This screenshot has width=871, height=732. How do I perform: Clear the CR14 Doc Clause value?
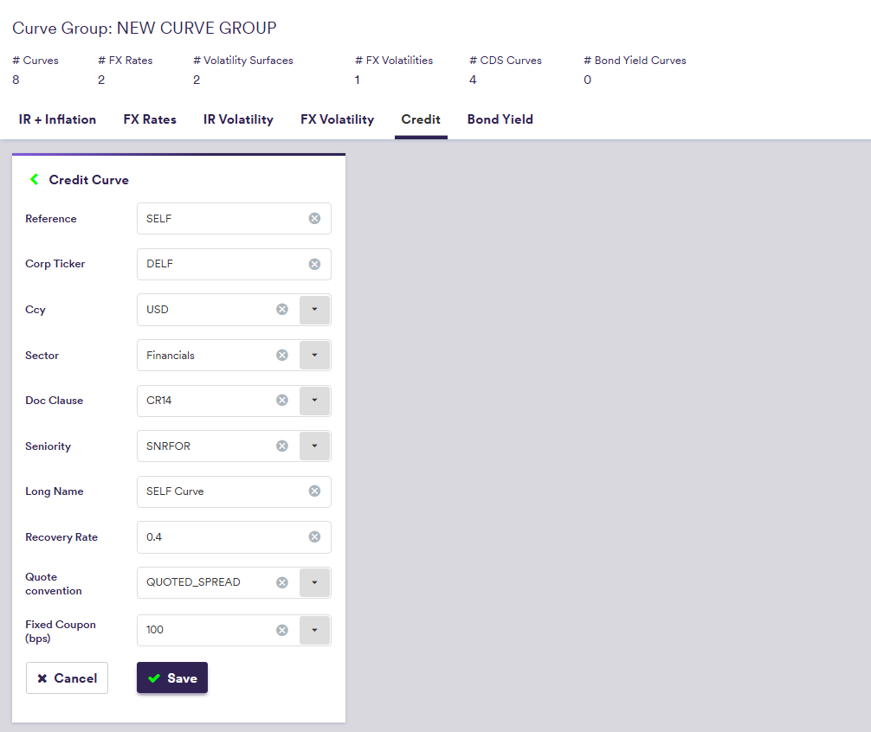click(281, 401)
